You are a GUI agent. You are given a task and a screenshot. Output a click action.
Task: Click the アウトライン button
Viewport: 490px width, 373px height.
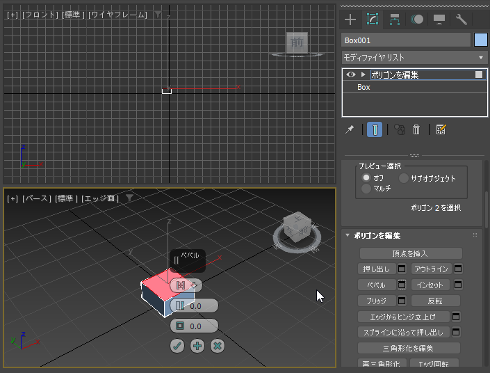point(431,269)
